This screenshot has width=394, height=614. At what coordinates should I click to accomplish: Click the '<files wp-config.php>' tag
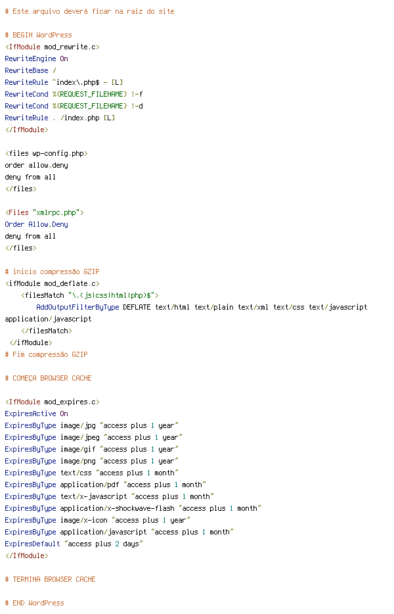pos(46,153)
